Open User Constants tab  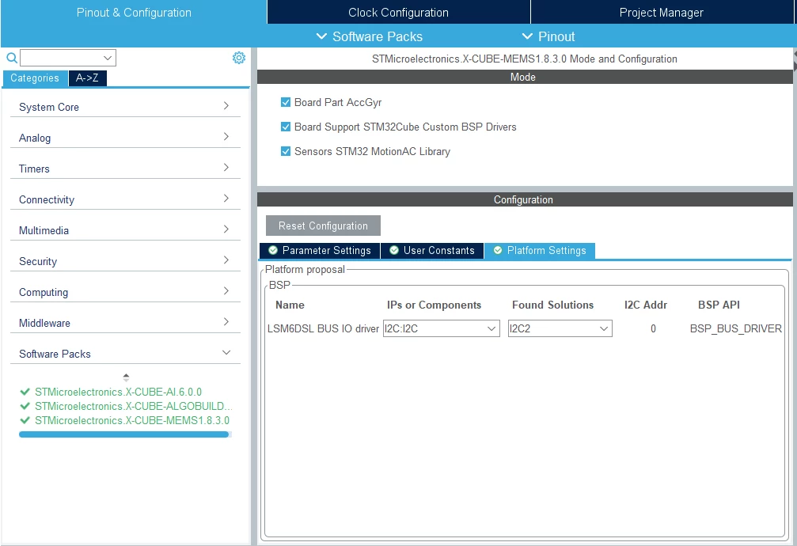[432, 251]
